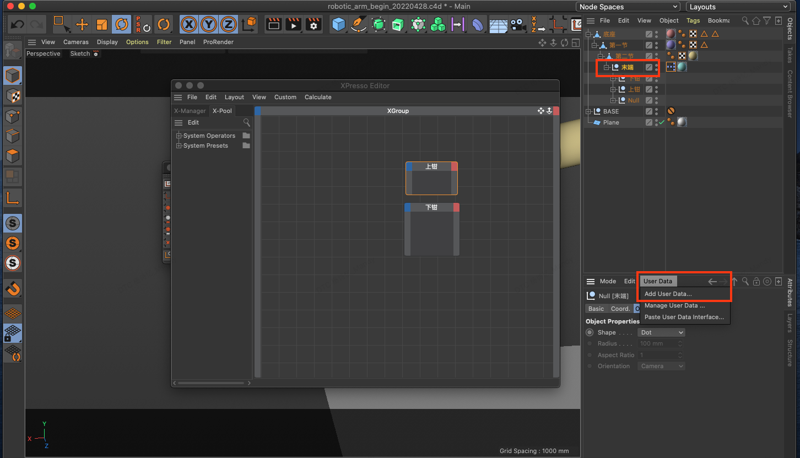Expand System Operators in X-Pool
The image size is (800, 458).
pos(179,136)
